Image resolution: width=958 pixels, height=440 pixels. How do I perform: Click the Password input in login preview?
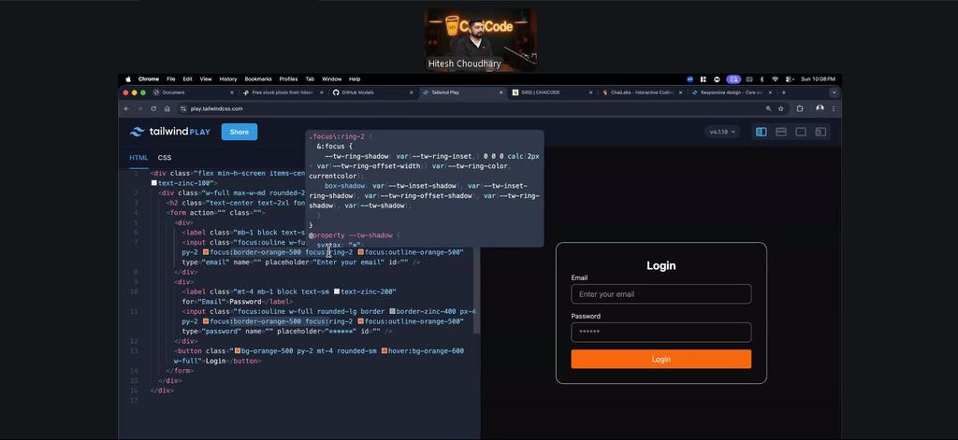tap(661, 333)
